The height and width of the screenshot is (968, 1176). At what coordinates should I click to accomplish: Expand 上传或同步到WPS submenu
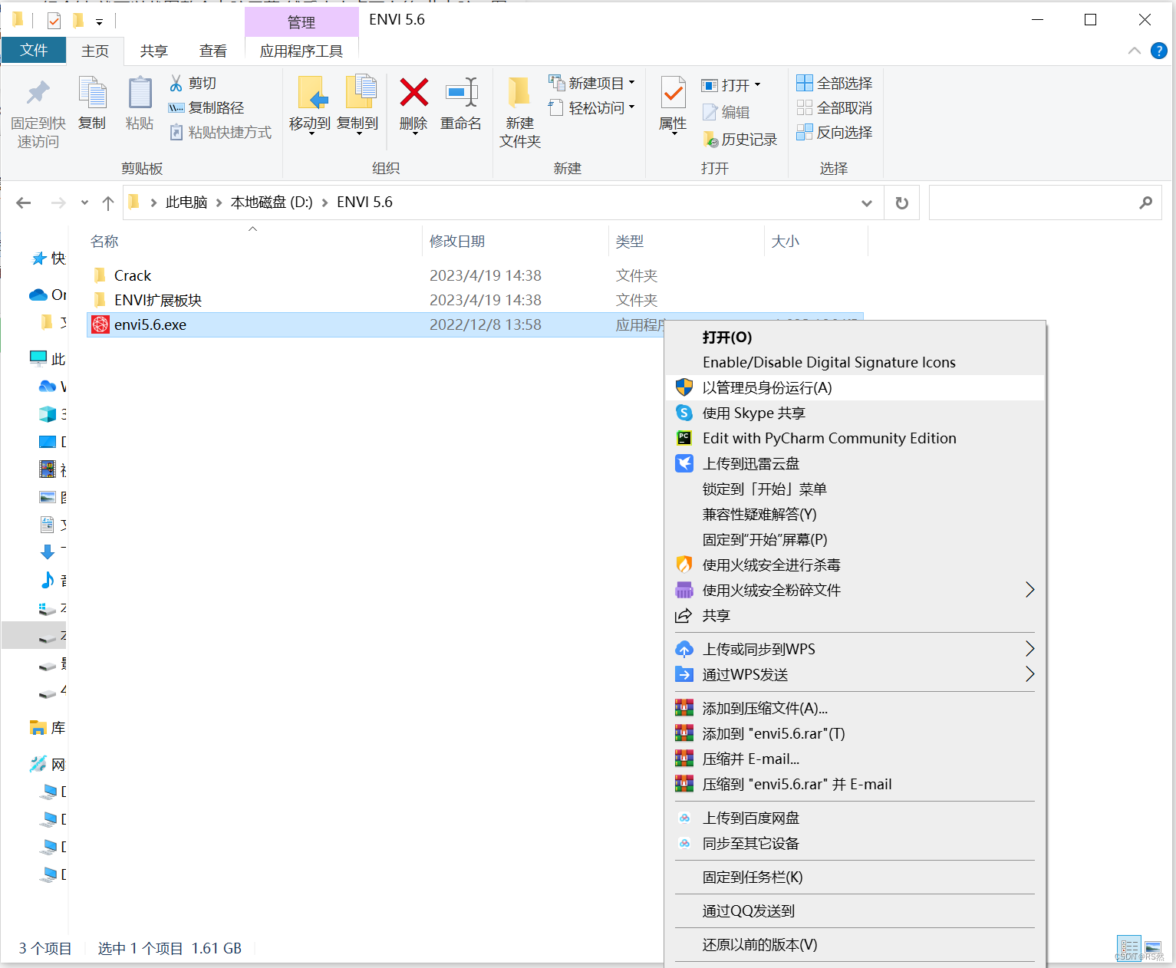[855, 649]
